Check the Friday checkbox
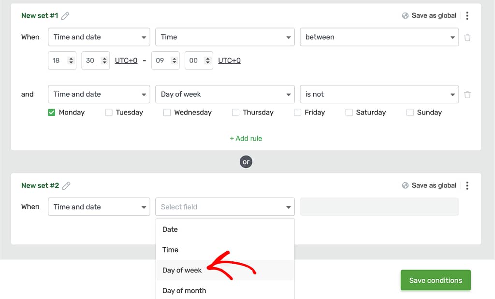The height and width of the screenshot is (299, 495). 297,112
